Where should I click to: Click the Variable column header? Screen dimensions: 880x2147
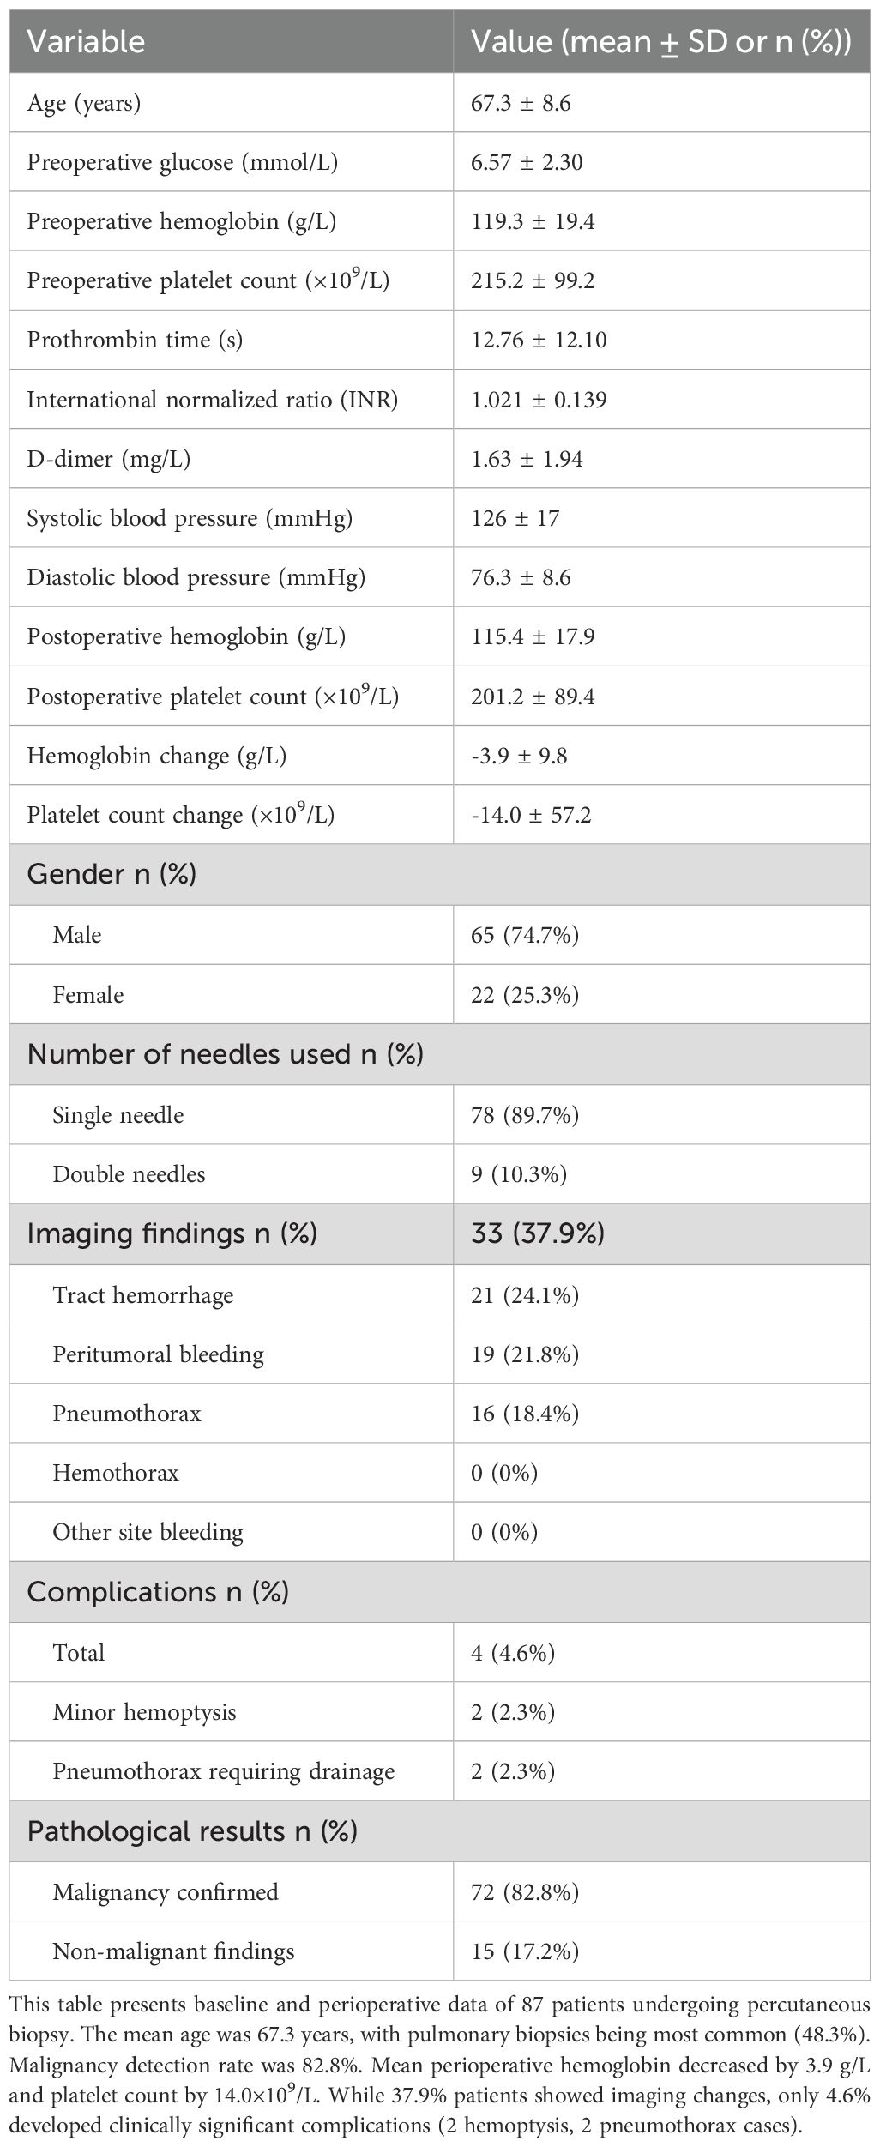86,41
